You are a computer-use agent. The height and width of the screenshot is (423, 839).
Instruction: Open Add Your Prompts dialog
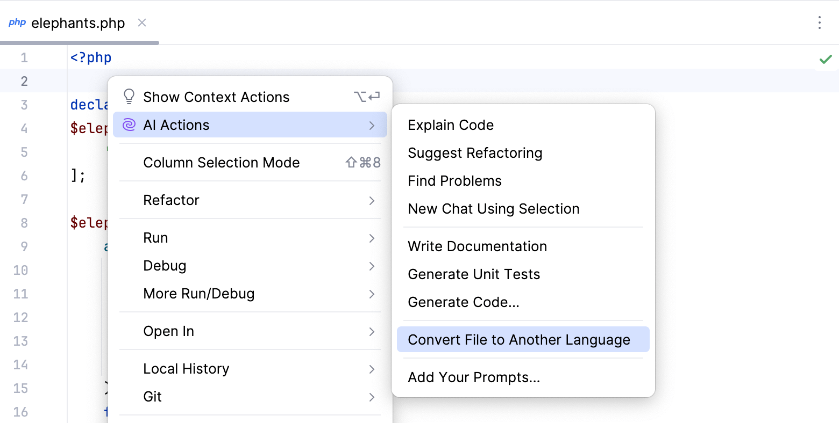point(474,377)
